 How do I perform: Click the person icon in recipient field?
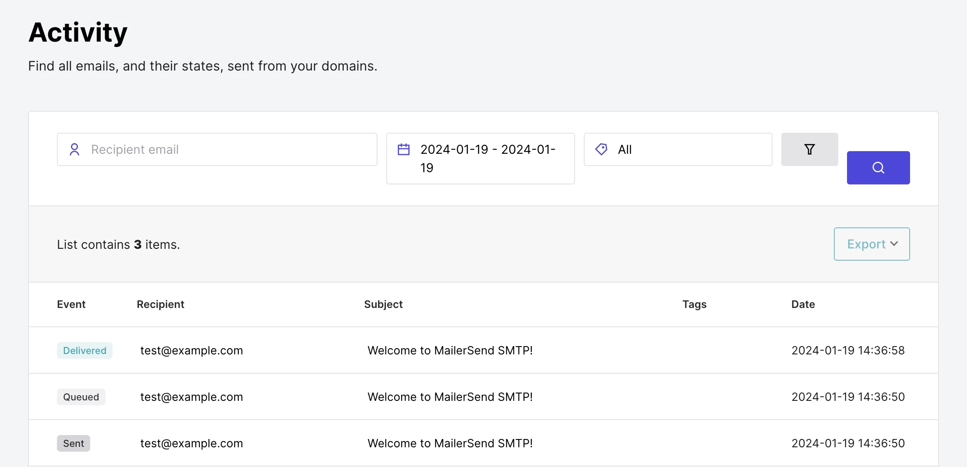pos(74,149)
